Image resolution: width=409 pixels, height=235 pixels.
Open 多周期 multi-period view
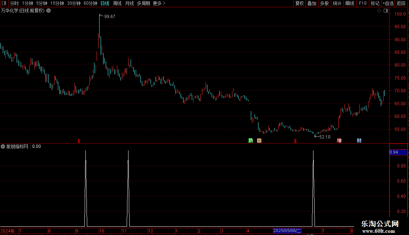pyautogui.click(x=143, y=3)
